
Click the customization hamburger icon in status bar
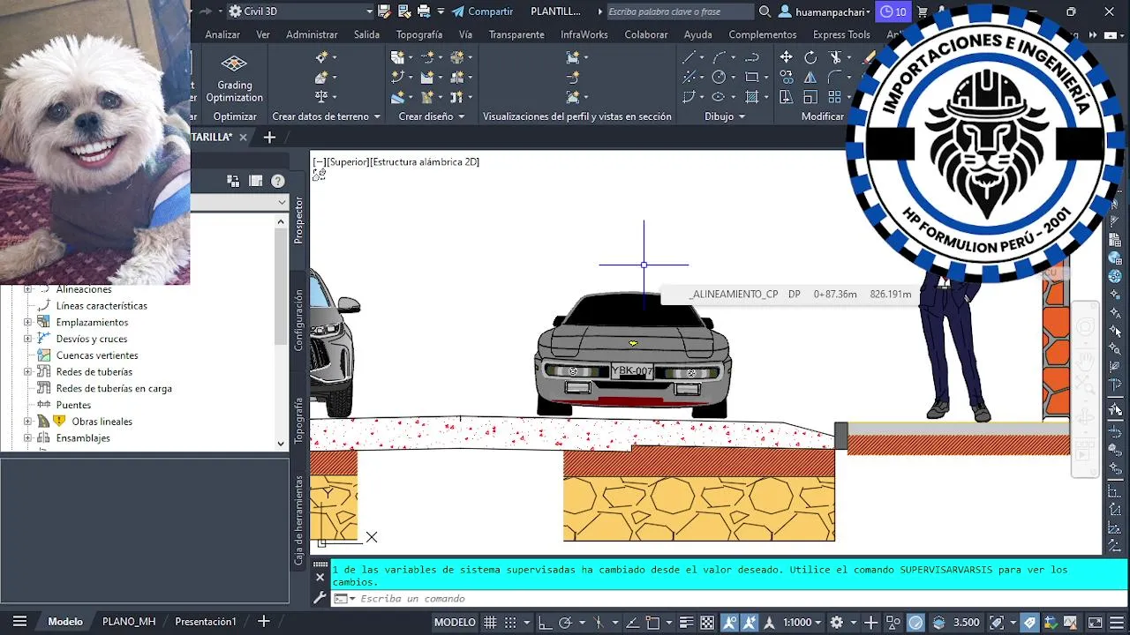[1115, 622]
